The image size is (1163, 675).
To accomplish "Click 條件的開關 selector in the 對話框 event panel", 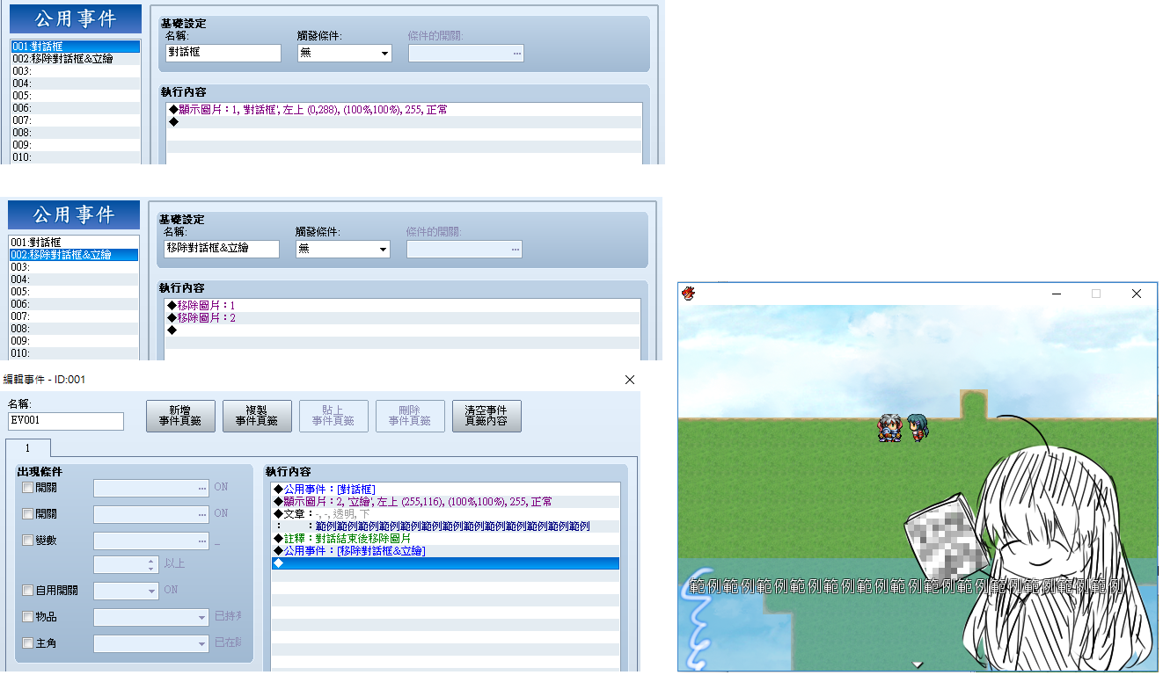I will [x=466, y=53].
